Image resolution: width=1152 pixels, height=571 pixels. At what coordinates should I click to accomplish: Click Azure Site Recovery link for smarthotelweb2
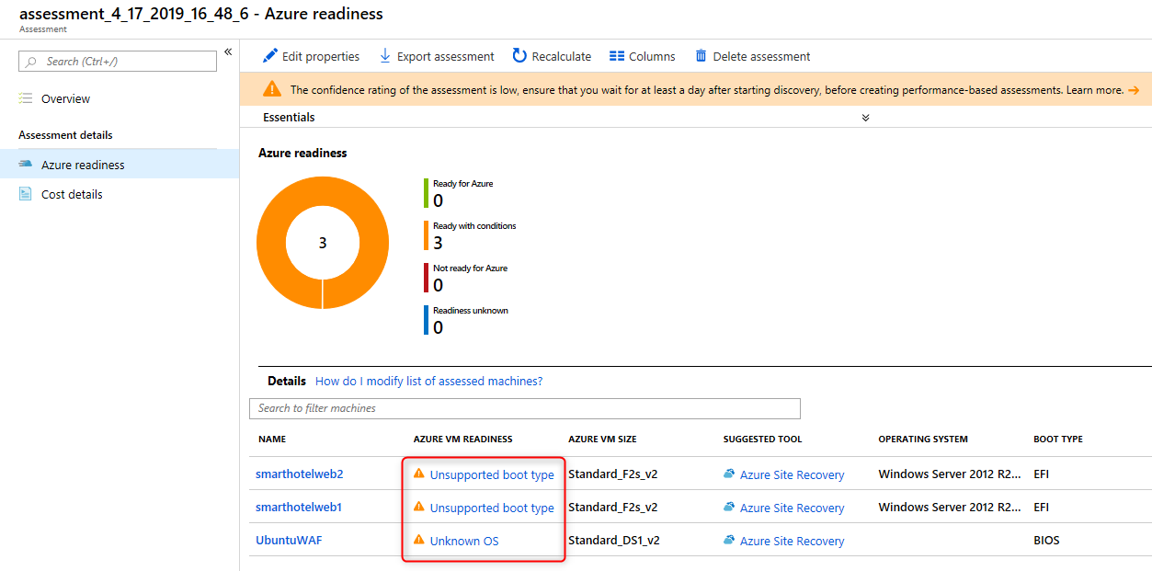792,474
